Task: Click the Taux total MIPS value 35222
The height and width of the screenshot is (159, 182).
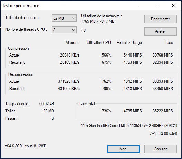Action: (163, 111)
